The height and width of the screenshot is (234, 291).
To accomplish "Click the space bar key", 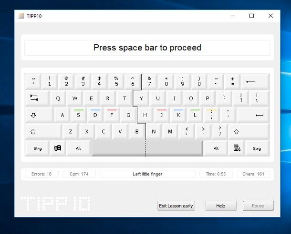I will 147,148.
